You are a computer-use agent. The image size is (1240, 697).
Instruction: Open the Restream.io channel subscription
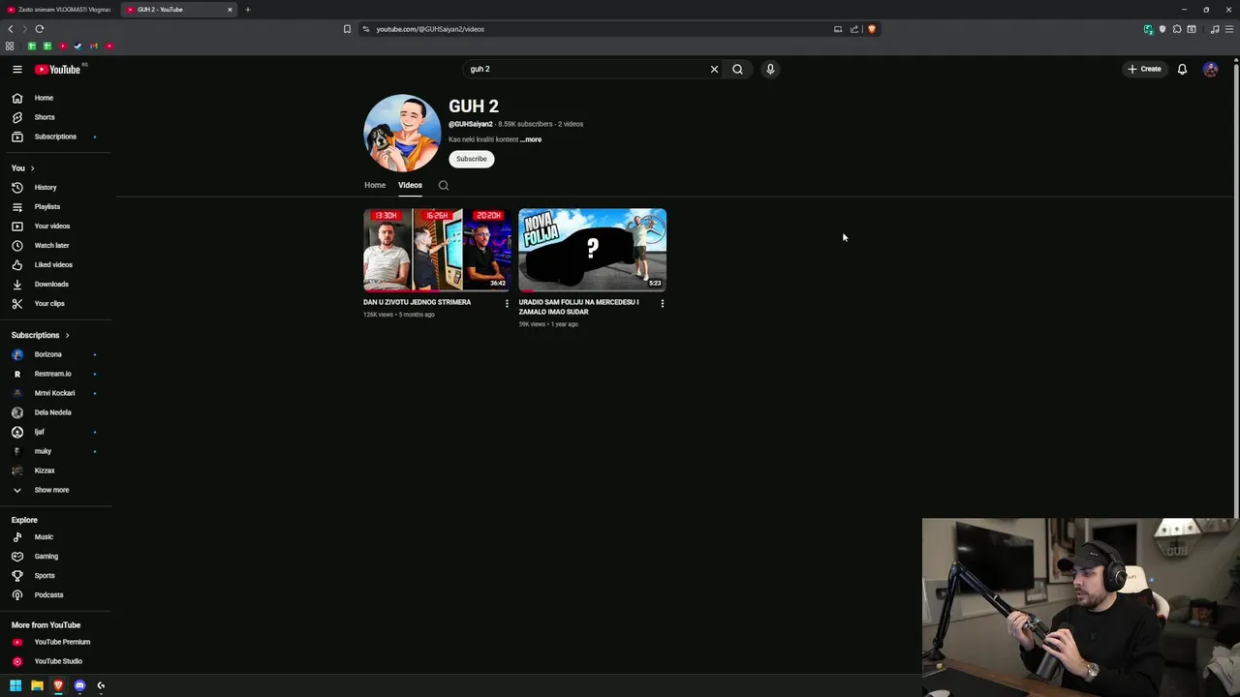pyautogui.click(x=55, y=374)
